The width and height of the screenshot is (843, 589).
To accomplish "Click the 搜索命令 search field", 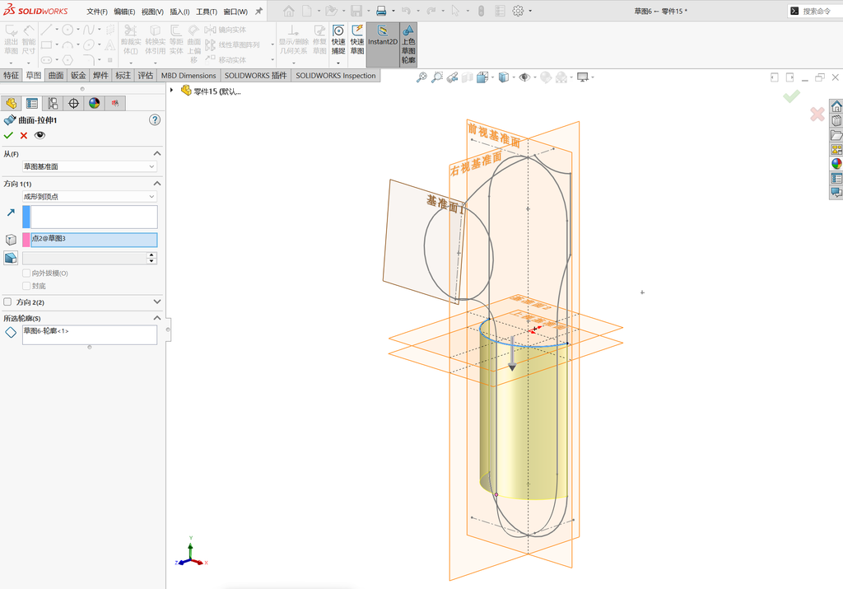I will click(816, 11).
